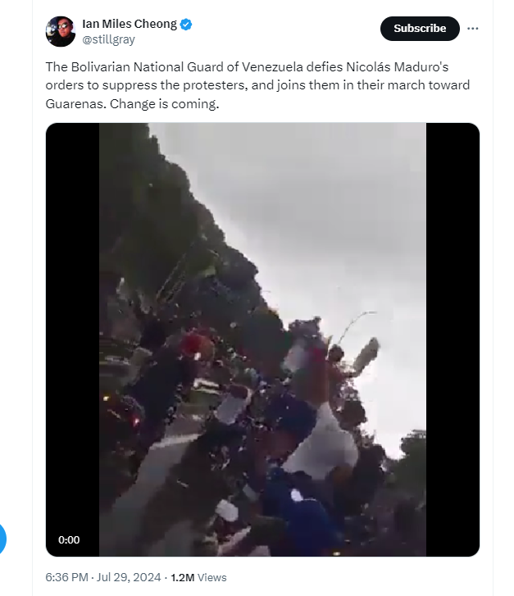Click the Subscribe button
This screenshot has width=514, height=596.
click(x=420, y=29)
